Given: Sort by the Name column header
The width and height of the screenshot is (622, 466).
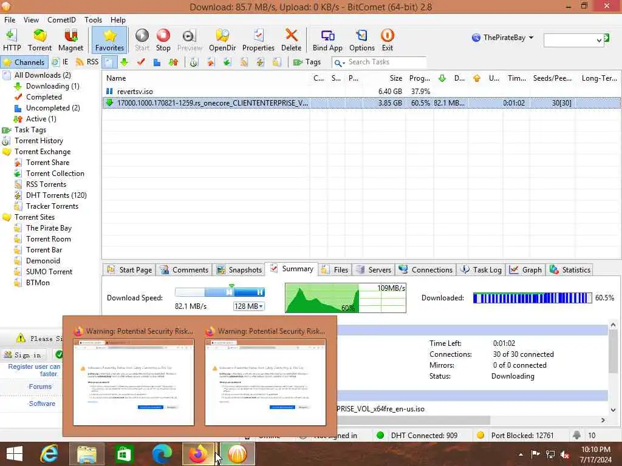Looking at the screenshot, I should 116,78.
